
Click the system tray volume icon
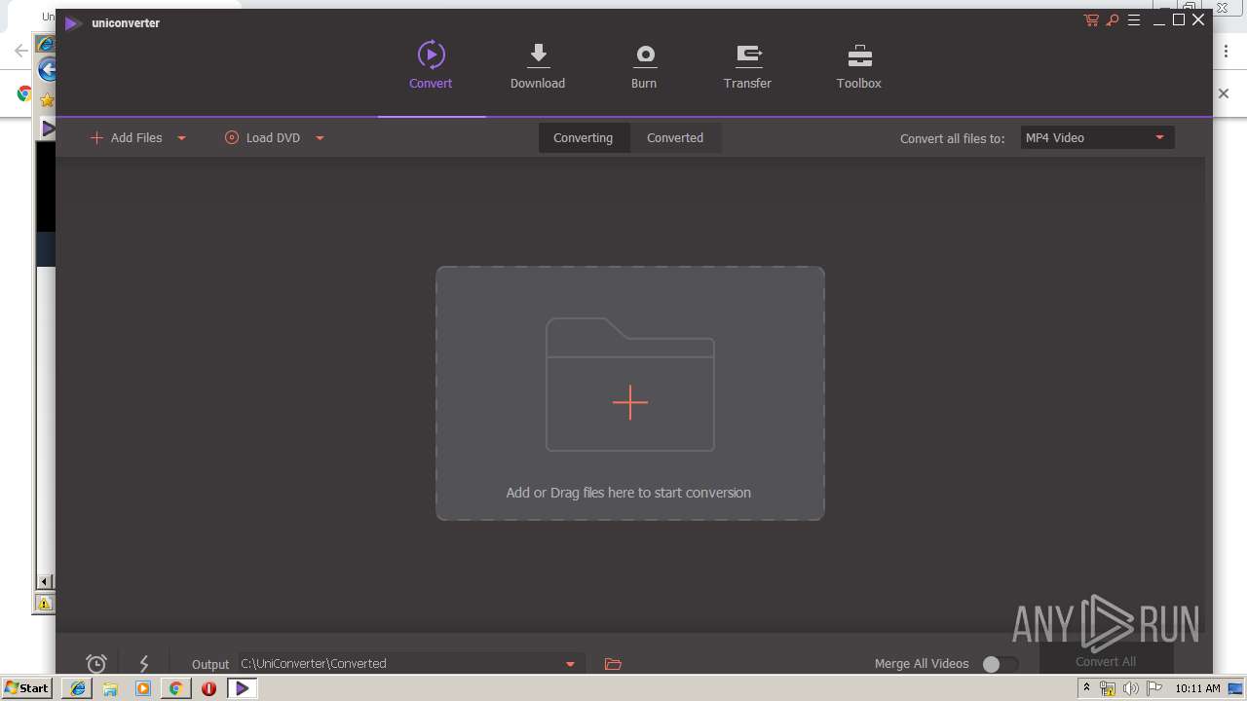point(1131,688)
